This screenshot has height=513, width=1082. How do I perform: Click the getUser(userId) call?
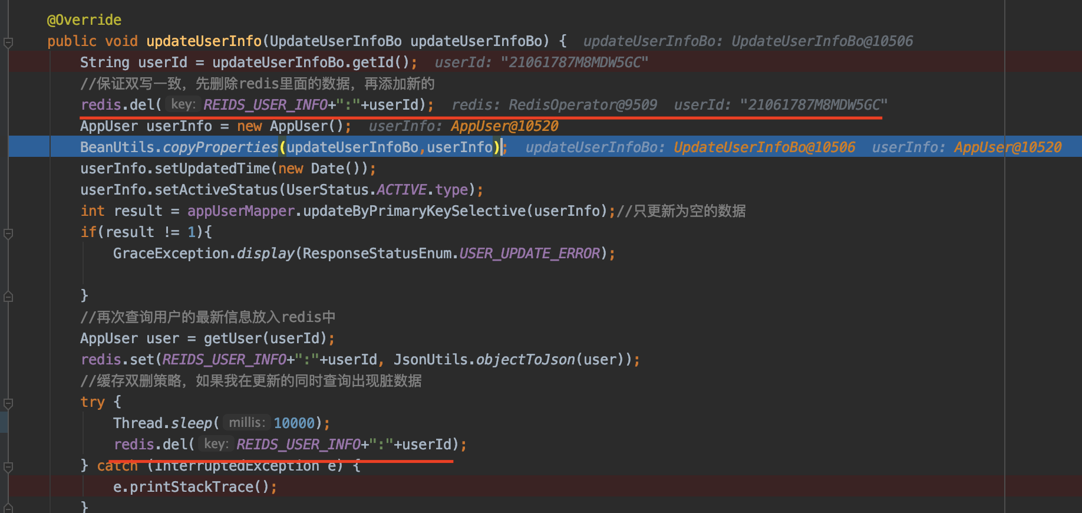[x=266, y=338]
